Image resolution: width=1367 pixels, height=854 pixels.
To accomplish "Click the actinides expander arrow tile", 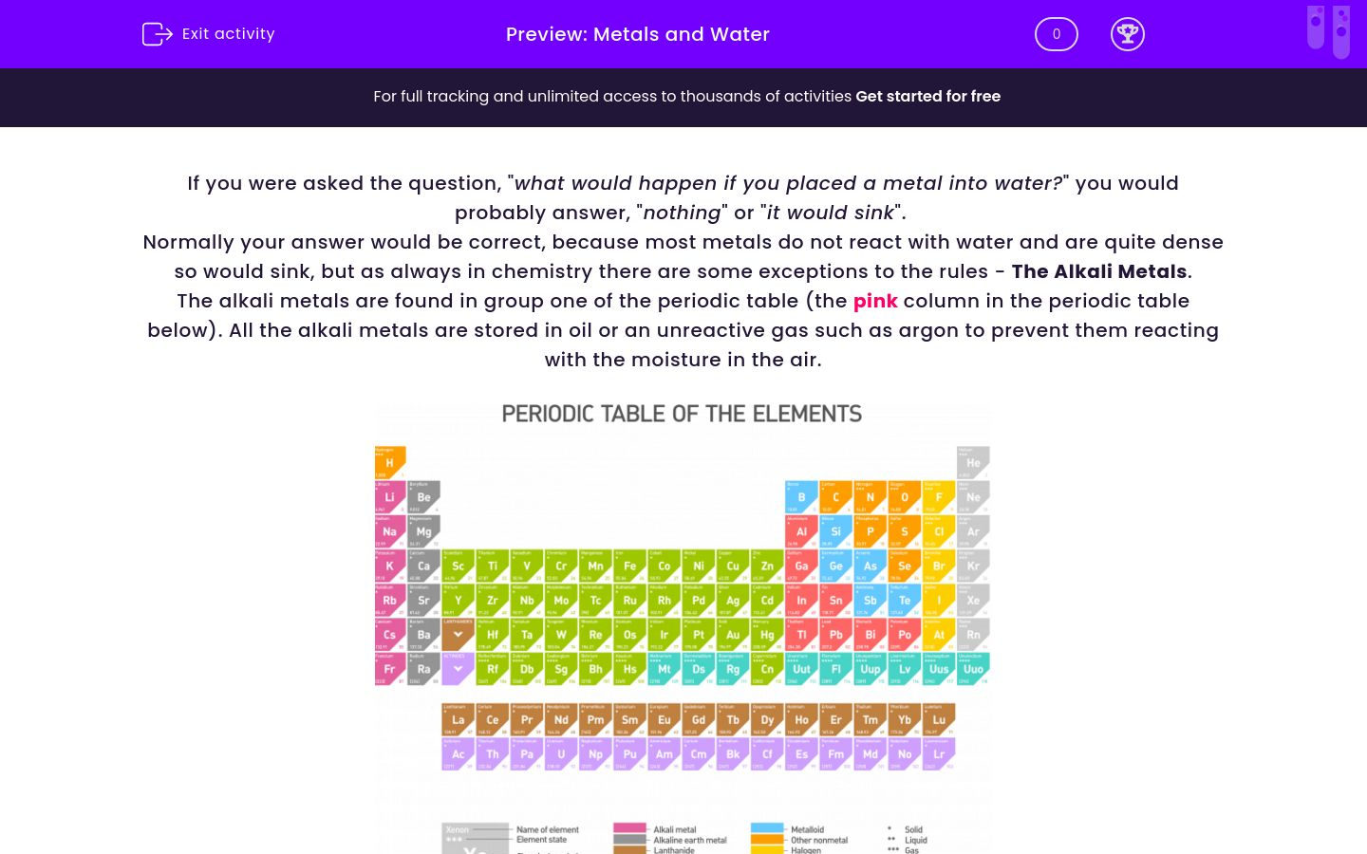I will click(459, 668).
